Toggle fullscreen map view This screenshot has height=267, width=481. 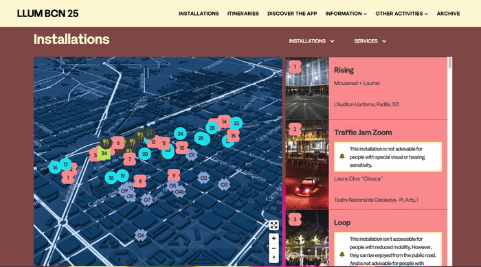273,225
